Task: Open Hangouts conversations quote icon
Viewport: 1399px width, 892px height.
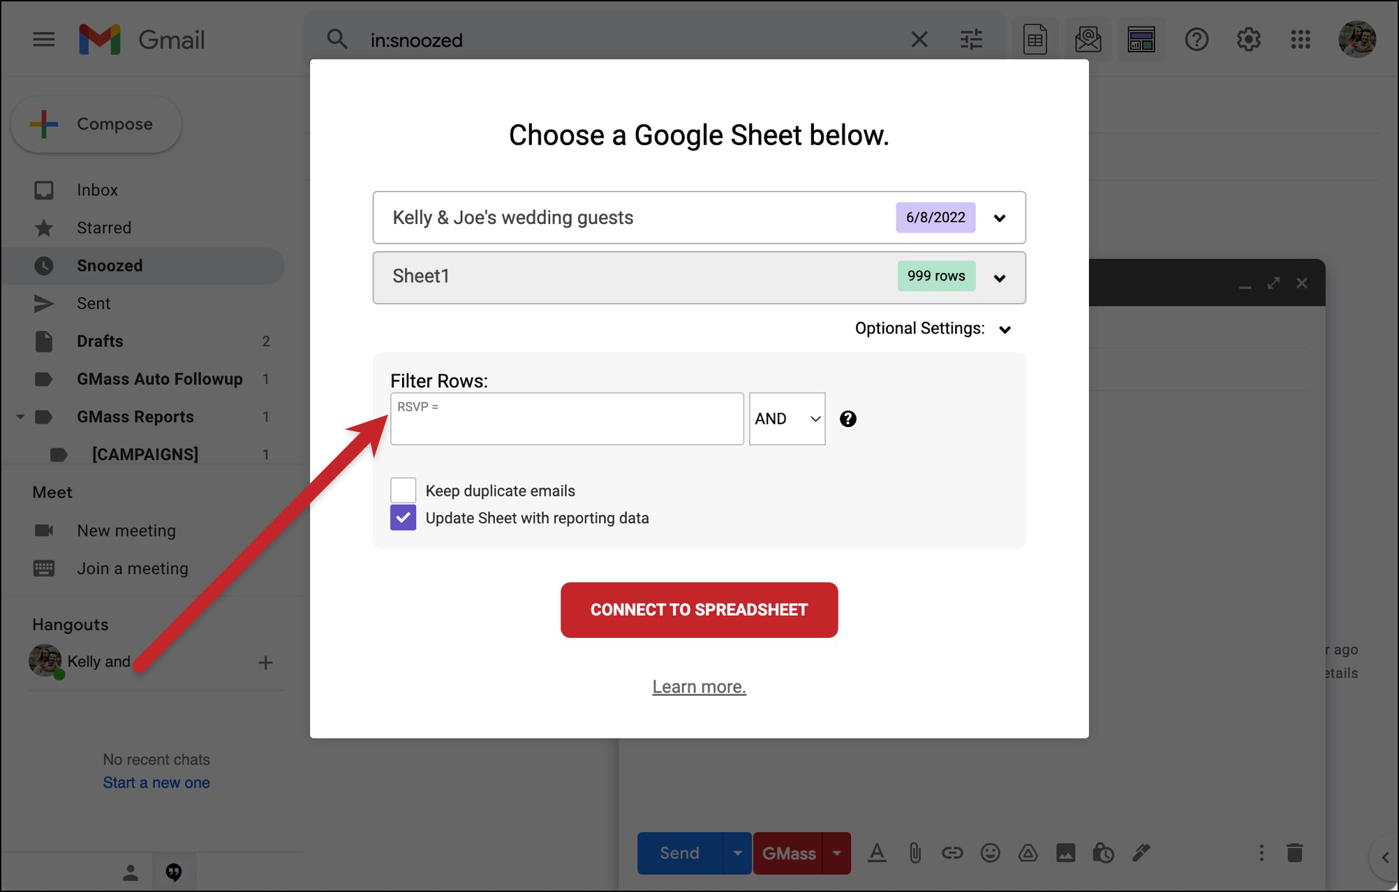Action: tap(174, 872)
